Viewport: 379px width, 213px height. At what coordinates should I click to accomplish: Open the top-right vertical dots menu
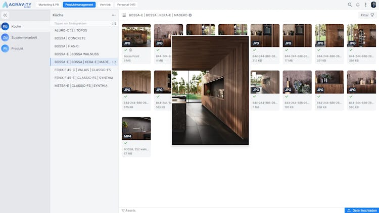366,5
